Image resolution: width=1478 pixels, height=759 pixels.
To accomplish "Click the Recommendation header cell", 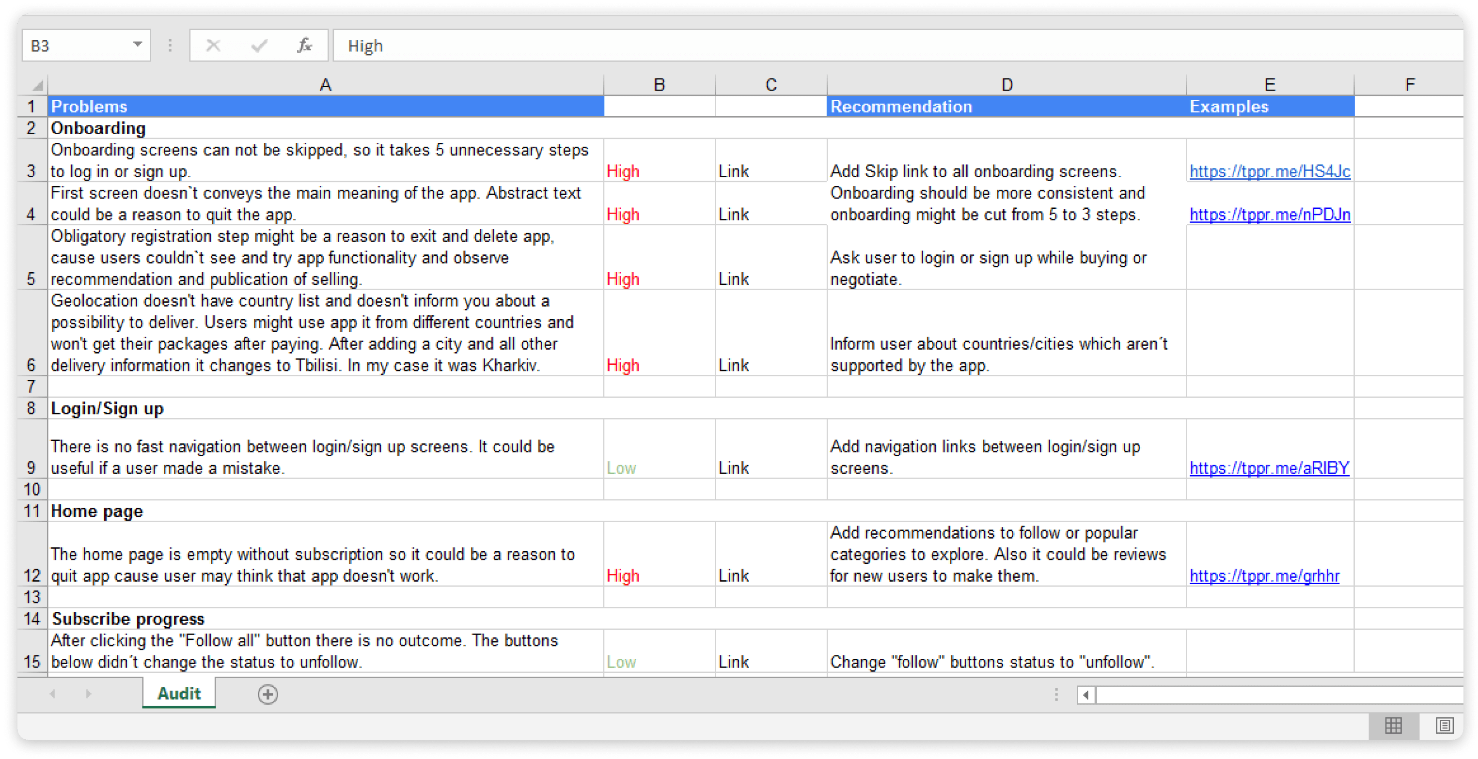I will tap(1006, 106).
